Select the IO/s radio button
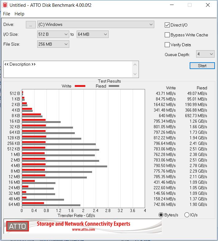Image resolution: width=218 pixels, height=241 pixels. 187,215
